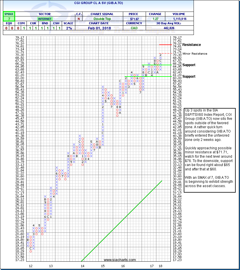Click the dashed Minor Resistance line
240x270 pixels.
(x=165, y=53)
